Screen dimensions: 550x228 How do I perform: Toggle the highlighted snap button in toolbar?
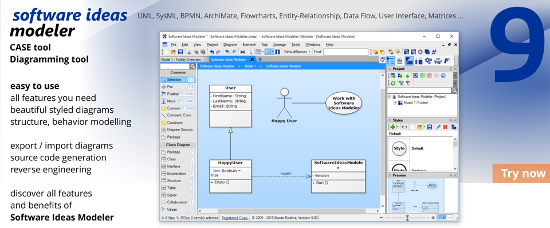click(x=268, y=52)
